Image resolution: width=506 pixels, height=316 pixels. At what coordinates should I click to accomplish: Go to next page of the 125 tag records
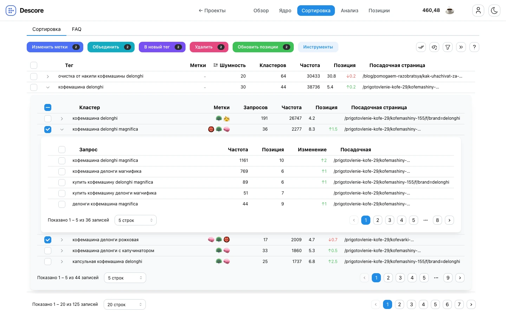coord(471,304)
